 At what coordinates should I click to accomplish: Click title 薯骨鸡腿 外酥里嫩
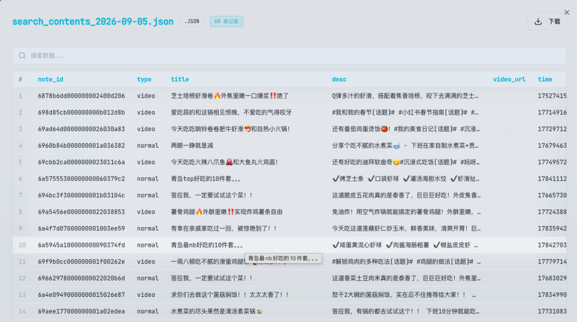[x=227, y=212]
